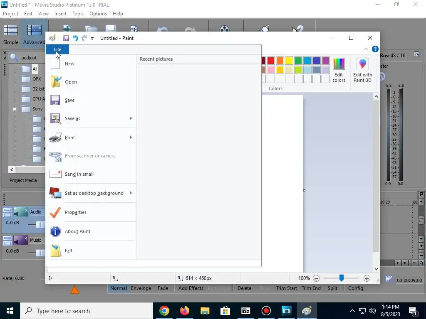
Task: Click the Add Effects button
Action: click(x=191, y=288)
